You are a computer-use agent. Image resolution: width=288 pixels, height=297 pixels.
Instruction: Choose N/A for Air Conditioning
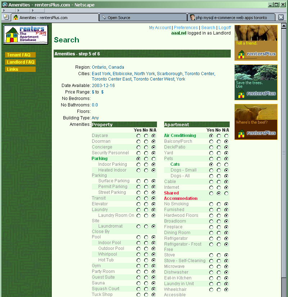(226, 136)
